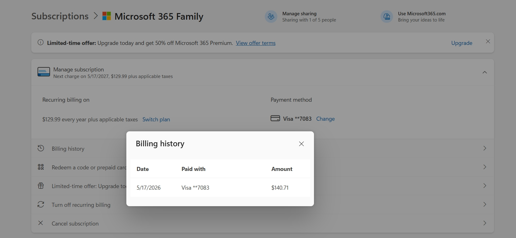This screenshot has width=516, height=238.
Task: Click the Redeem code QR icon
Action: pos(41,167)
